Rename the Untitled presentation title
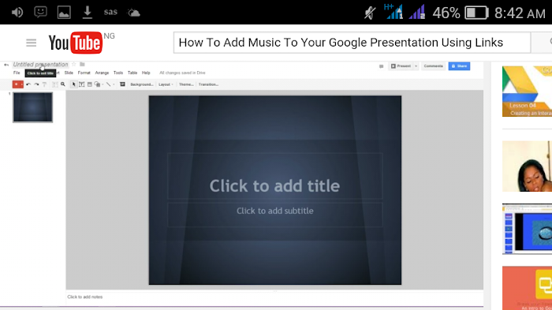This screenshot has width=552, height=310. (40, 64)
